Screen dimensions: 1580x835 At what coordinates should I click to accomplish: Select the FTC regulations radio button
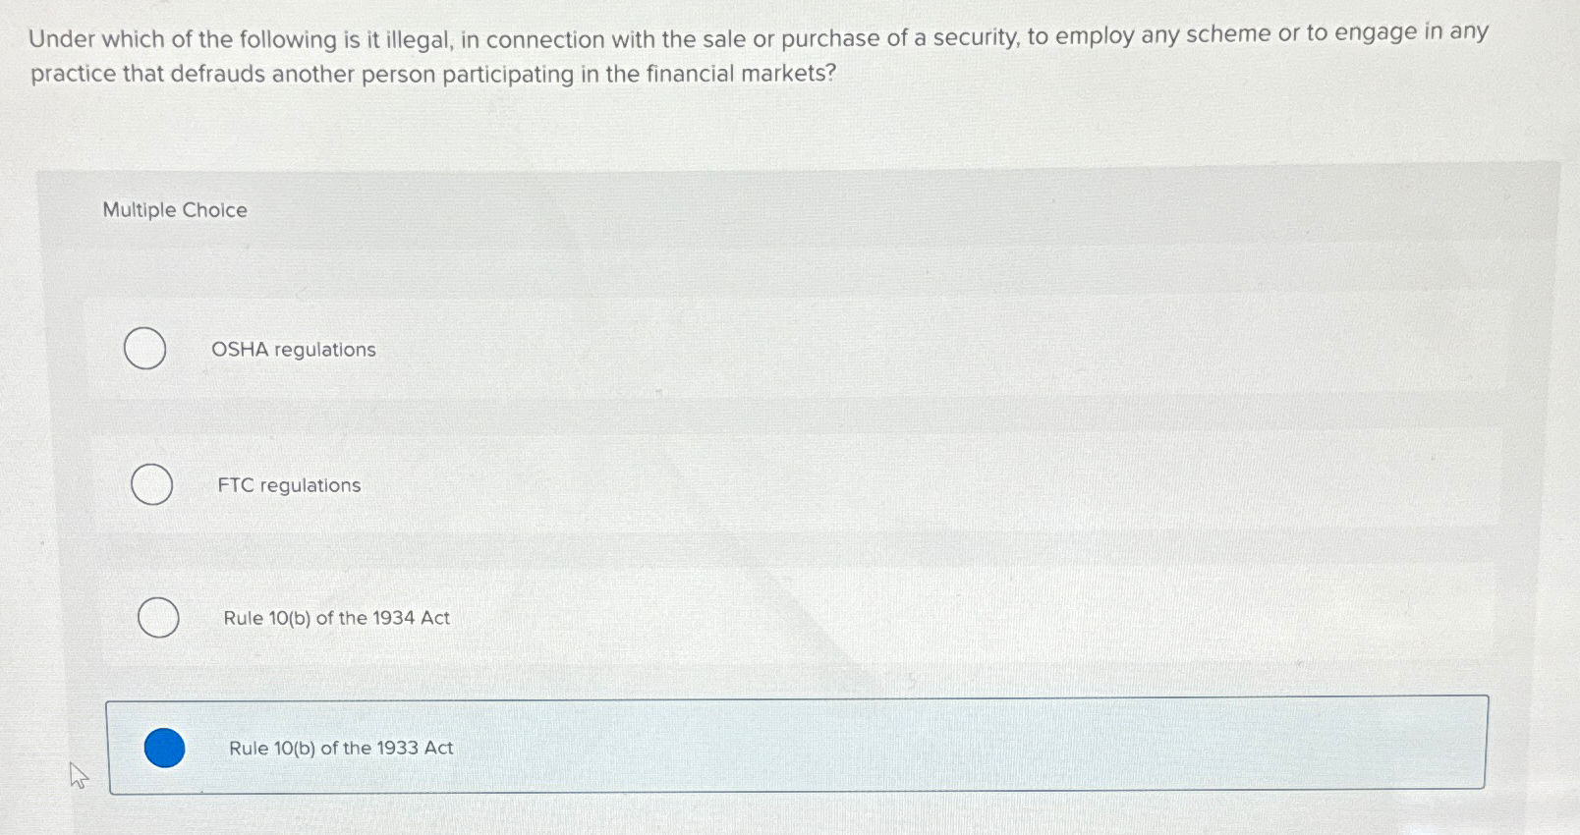coord(151,484)
